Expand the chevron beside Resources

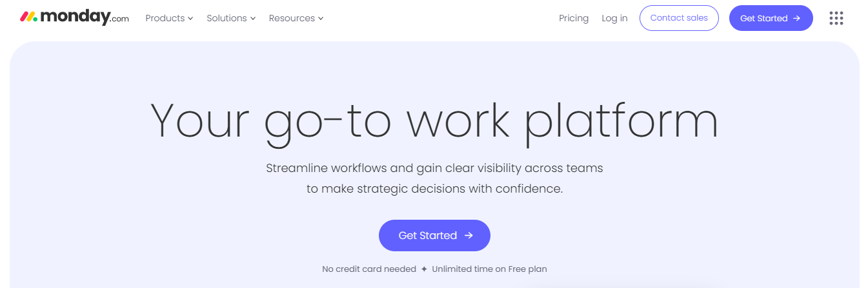321,19
